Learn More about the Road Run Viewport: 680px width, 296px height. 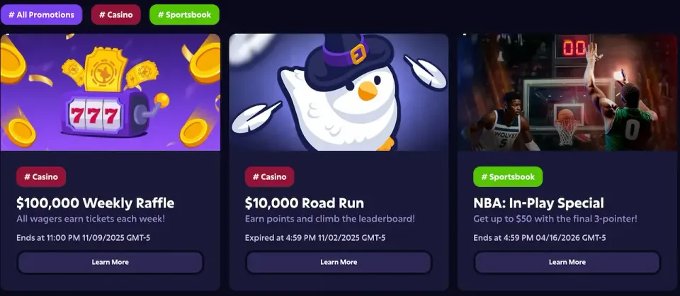point(339,262)
